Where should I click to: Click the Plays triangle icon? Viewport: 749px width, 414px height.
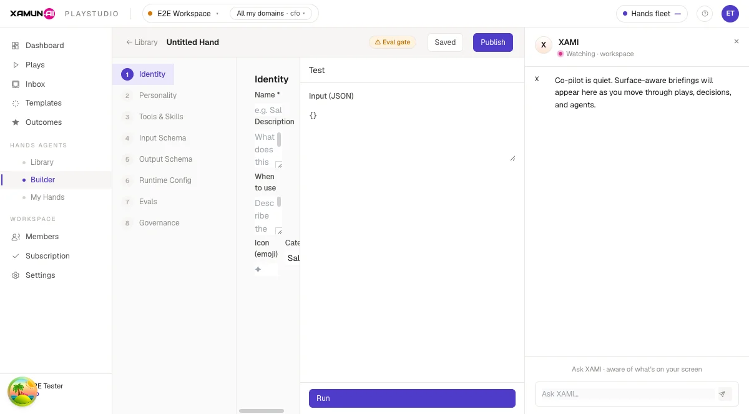(16, 65)
